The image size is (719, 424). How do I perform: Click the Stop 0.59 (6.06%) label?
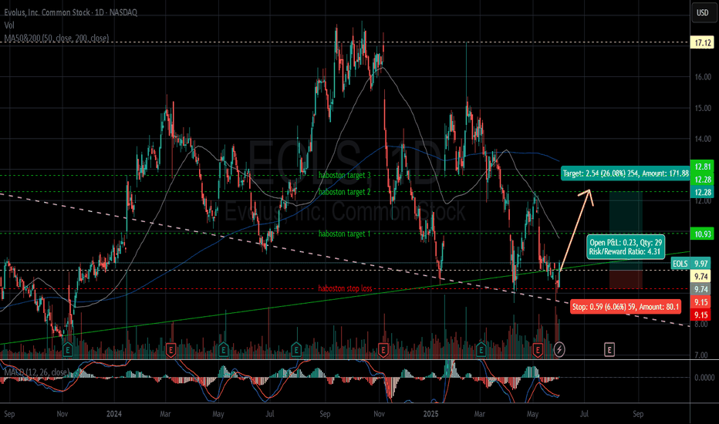click(626, 307)
